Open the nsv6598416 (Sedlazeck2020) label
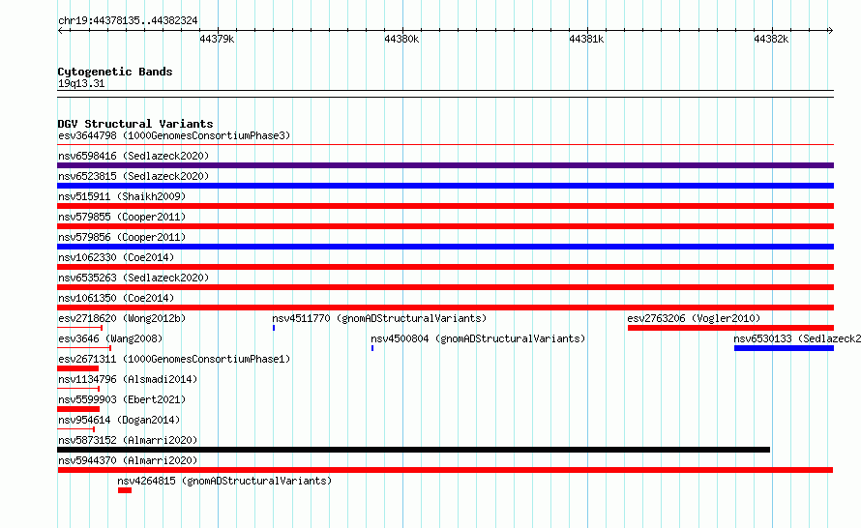This screenshot has width=861, height=528. 134,156
